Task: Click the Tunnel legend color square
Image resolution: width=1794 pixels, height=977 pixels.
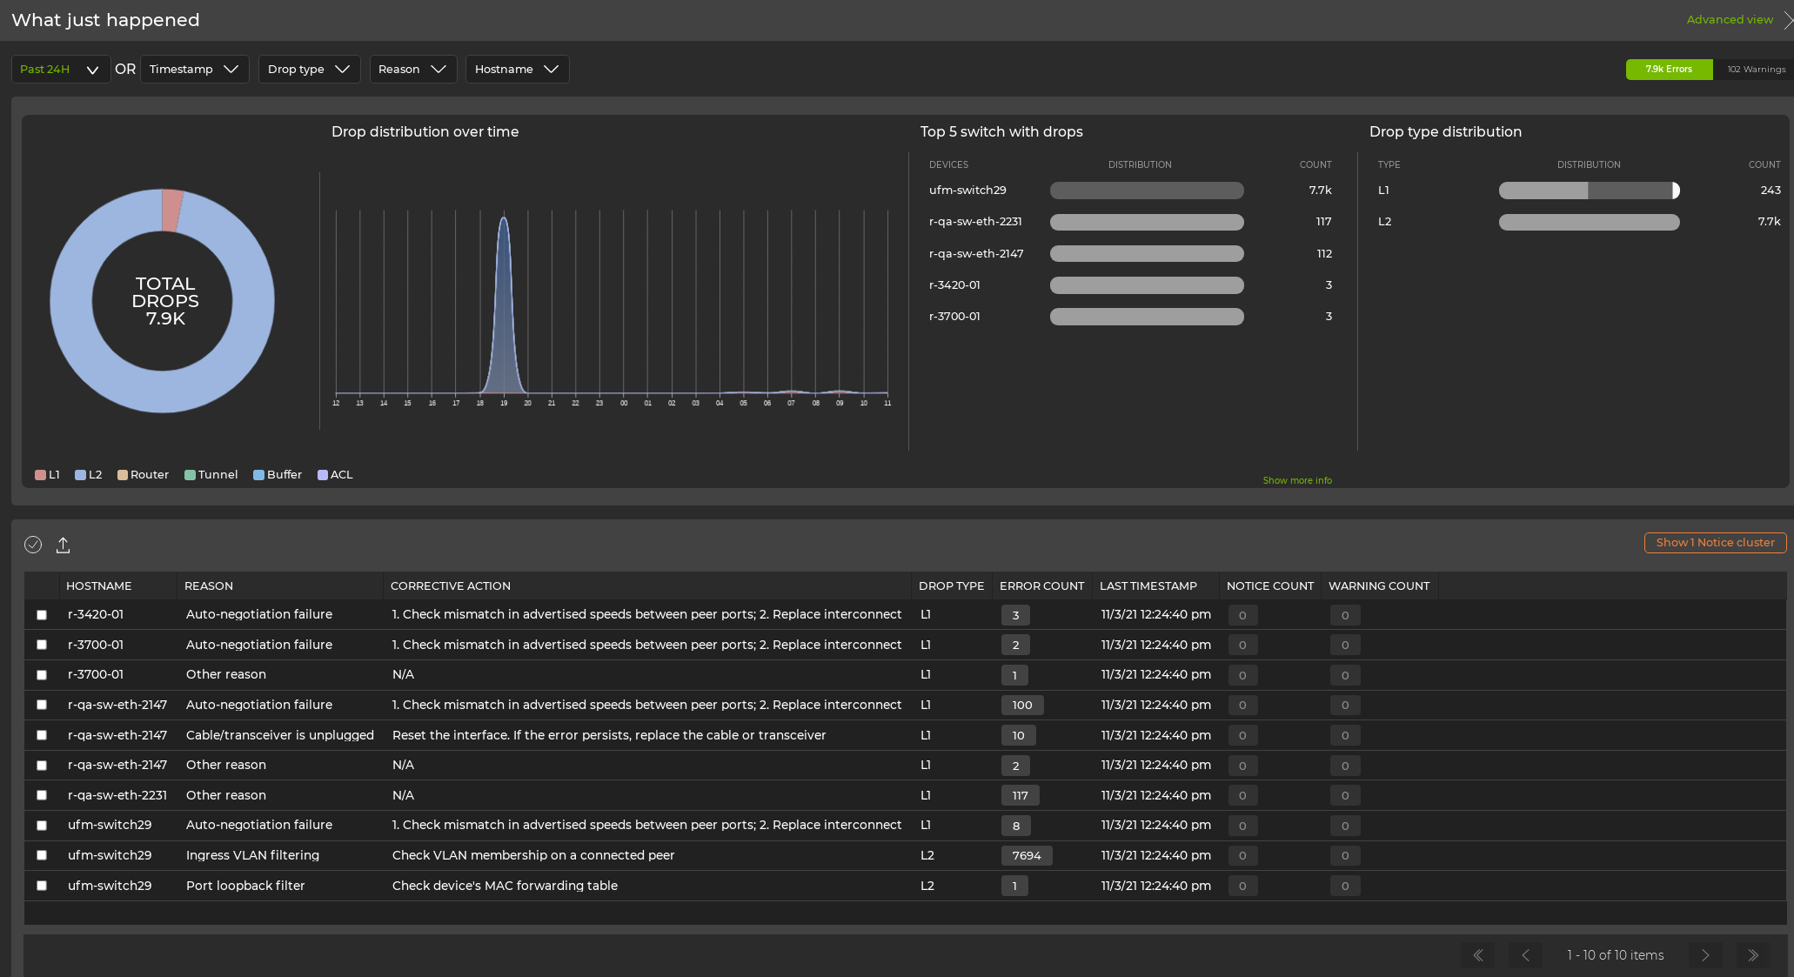Action: click(x=190, y=475)
